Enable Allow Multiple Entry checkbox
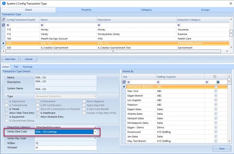Screen dimensions: 234x154 click(x=38, y=117)
